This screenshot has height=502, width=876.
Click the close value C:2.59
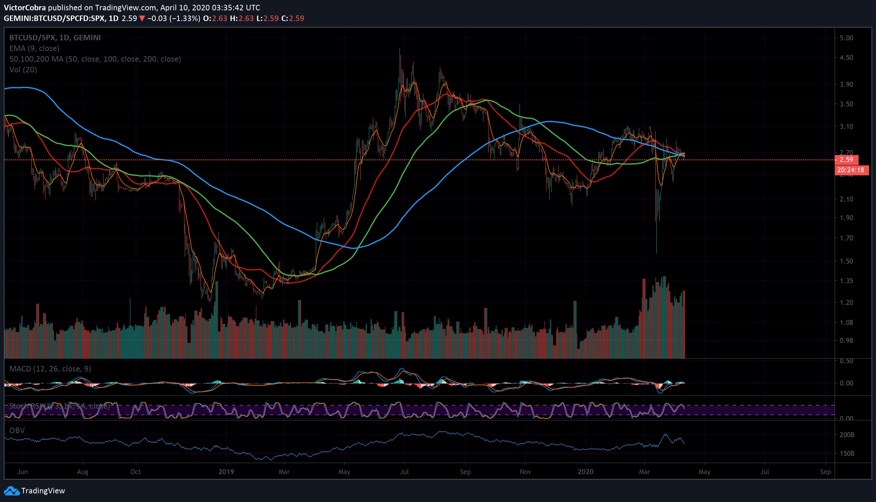click(x=293, y=19)
